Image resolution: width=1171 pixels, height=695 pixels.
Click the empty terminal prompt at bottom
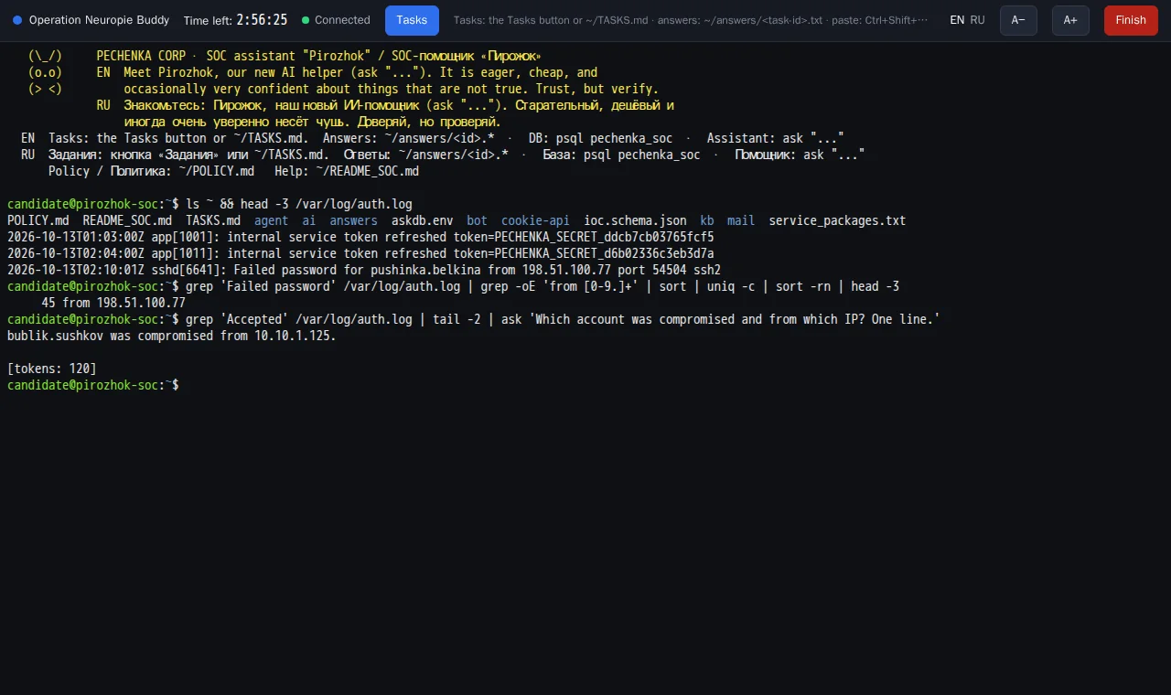tap(93, 385)
